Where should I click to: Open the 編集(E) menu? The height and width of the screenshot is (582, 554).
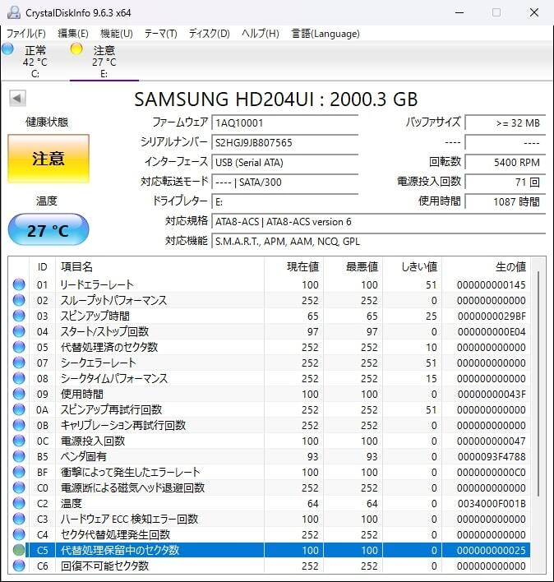click(73, 34)
